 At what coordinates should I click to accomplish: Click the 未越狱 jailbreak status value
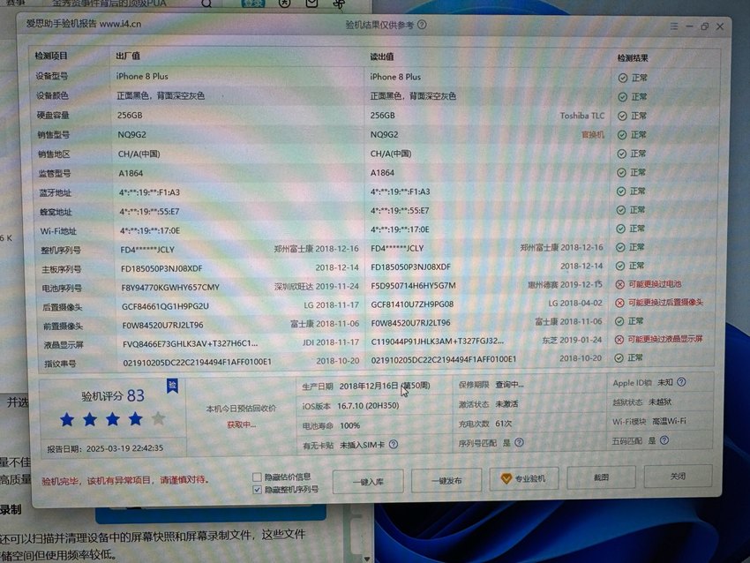(660, 402)
